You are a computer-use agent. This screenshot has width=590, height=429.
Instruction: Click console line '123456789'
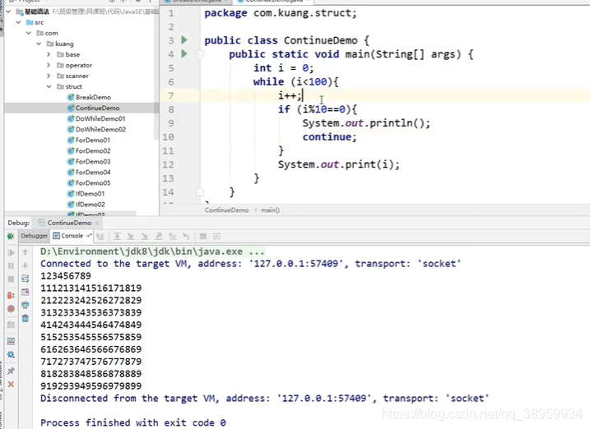coord(66,276)
